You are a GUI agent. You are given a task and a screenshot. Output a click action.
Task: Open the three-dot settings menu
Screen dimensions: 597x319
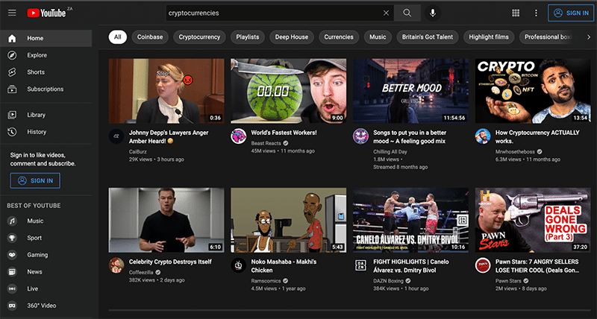(x=536, y=13)
